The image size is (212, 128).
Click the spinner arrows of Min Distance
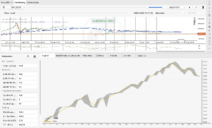[37, 112]
